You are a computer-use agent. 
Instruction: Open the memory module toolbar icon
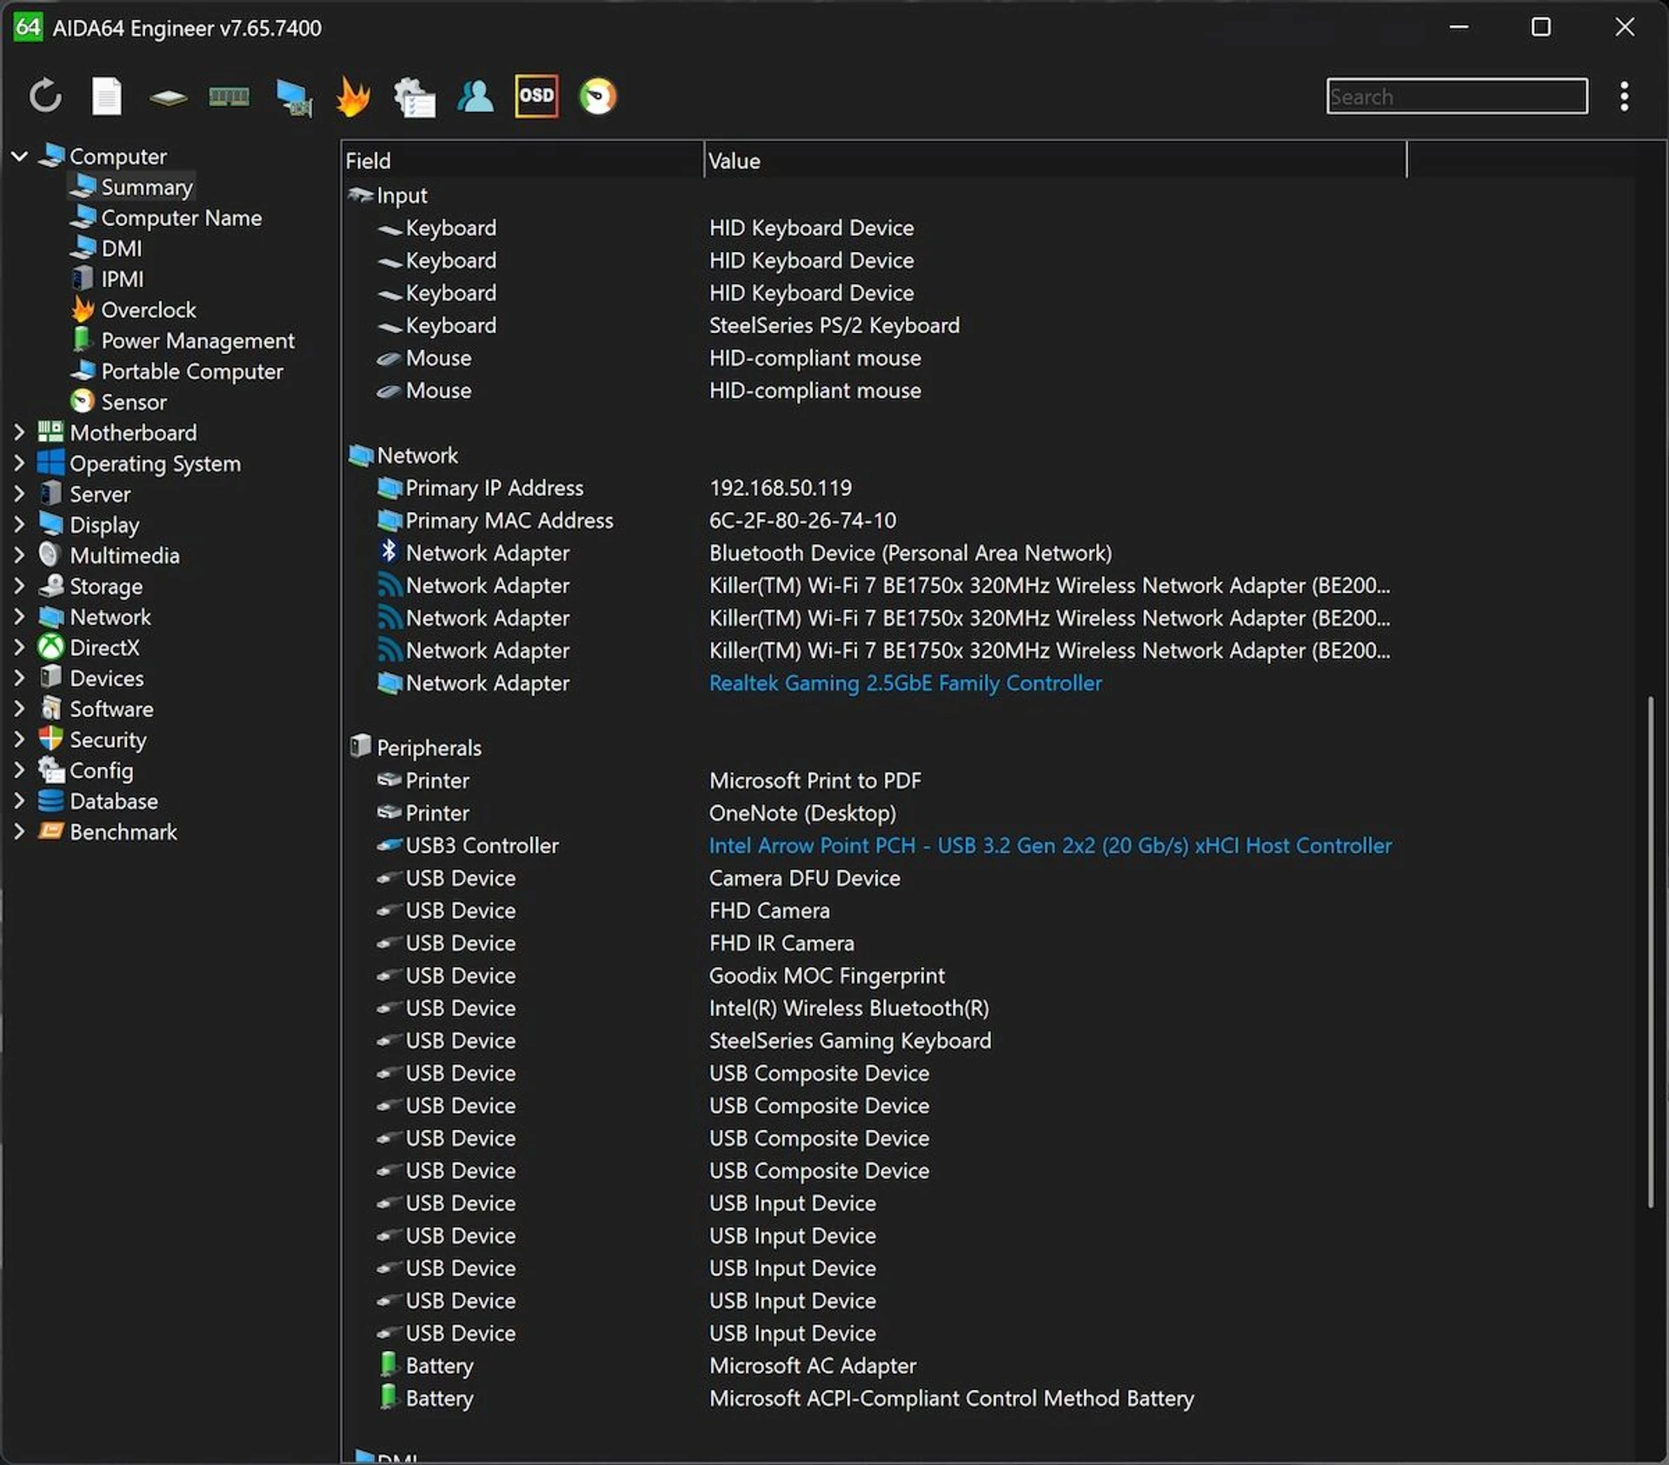coord(229,97)
